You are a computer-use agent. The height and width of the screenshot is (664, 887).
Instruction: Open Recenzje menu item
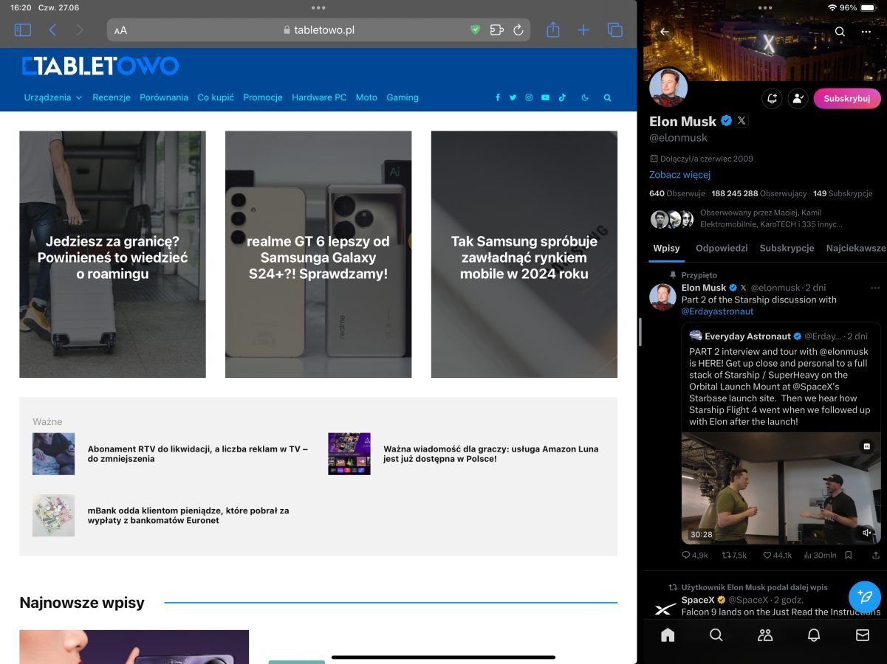[x=112, y=97]
